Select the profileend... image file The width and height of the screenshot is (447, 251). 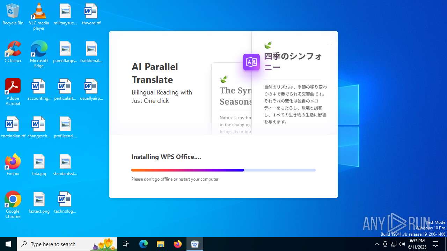point(65,127)
